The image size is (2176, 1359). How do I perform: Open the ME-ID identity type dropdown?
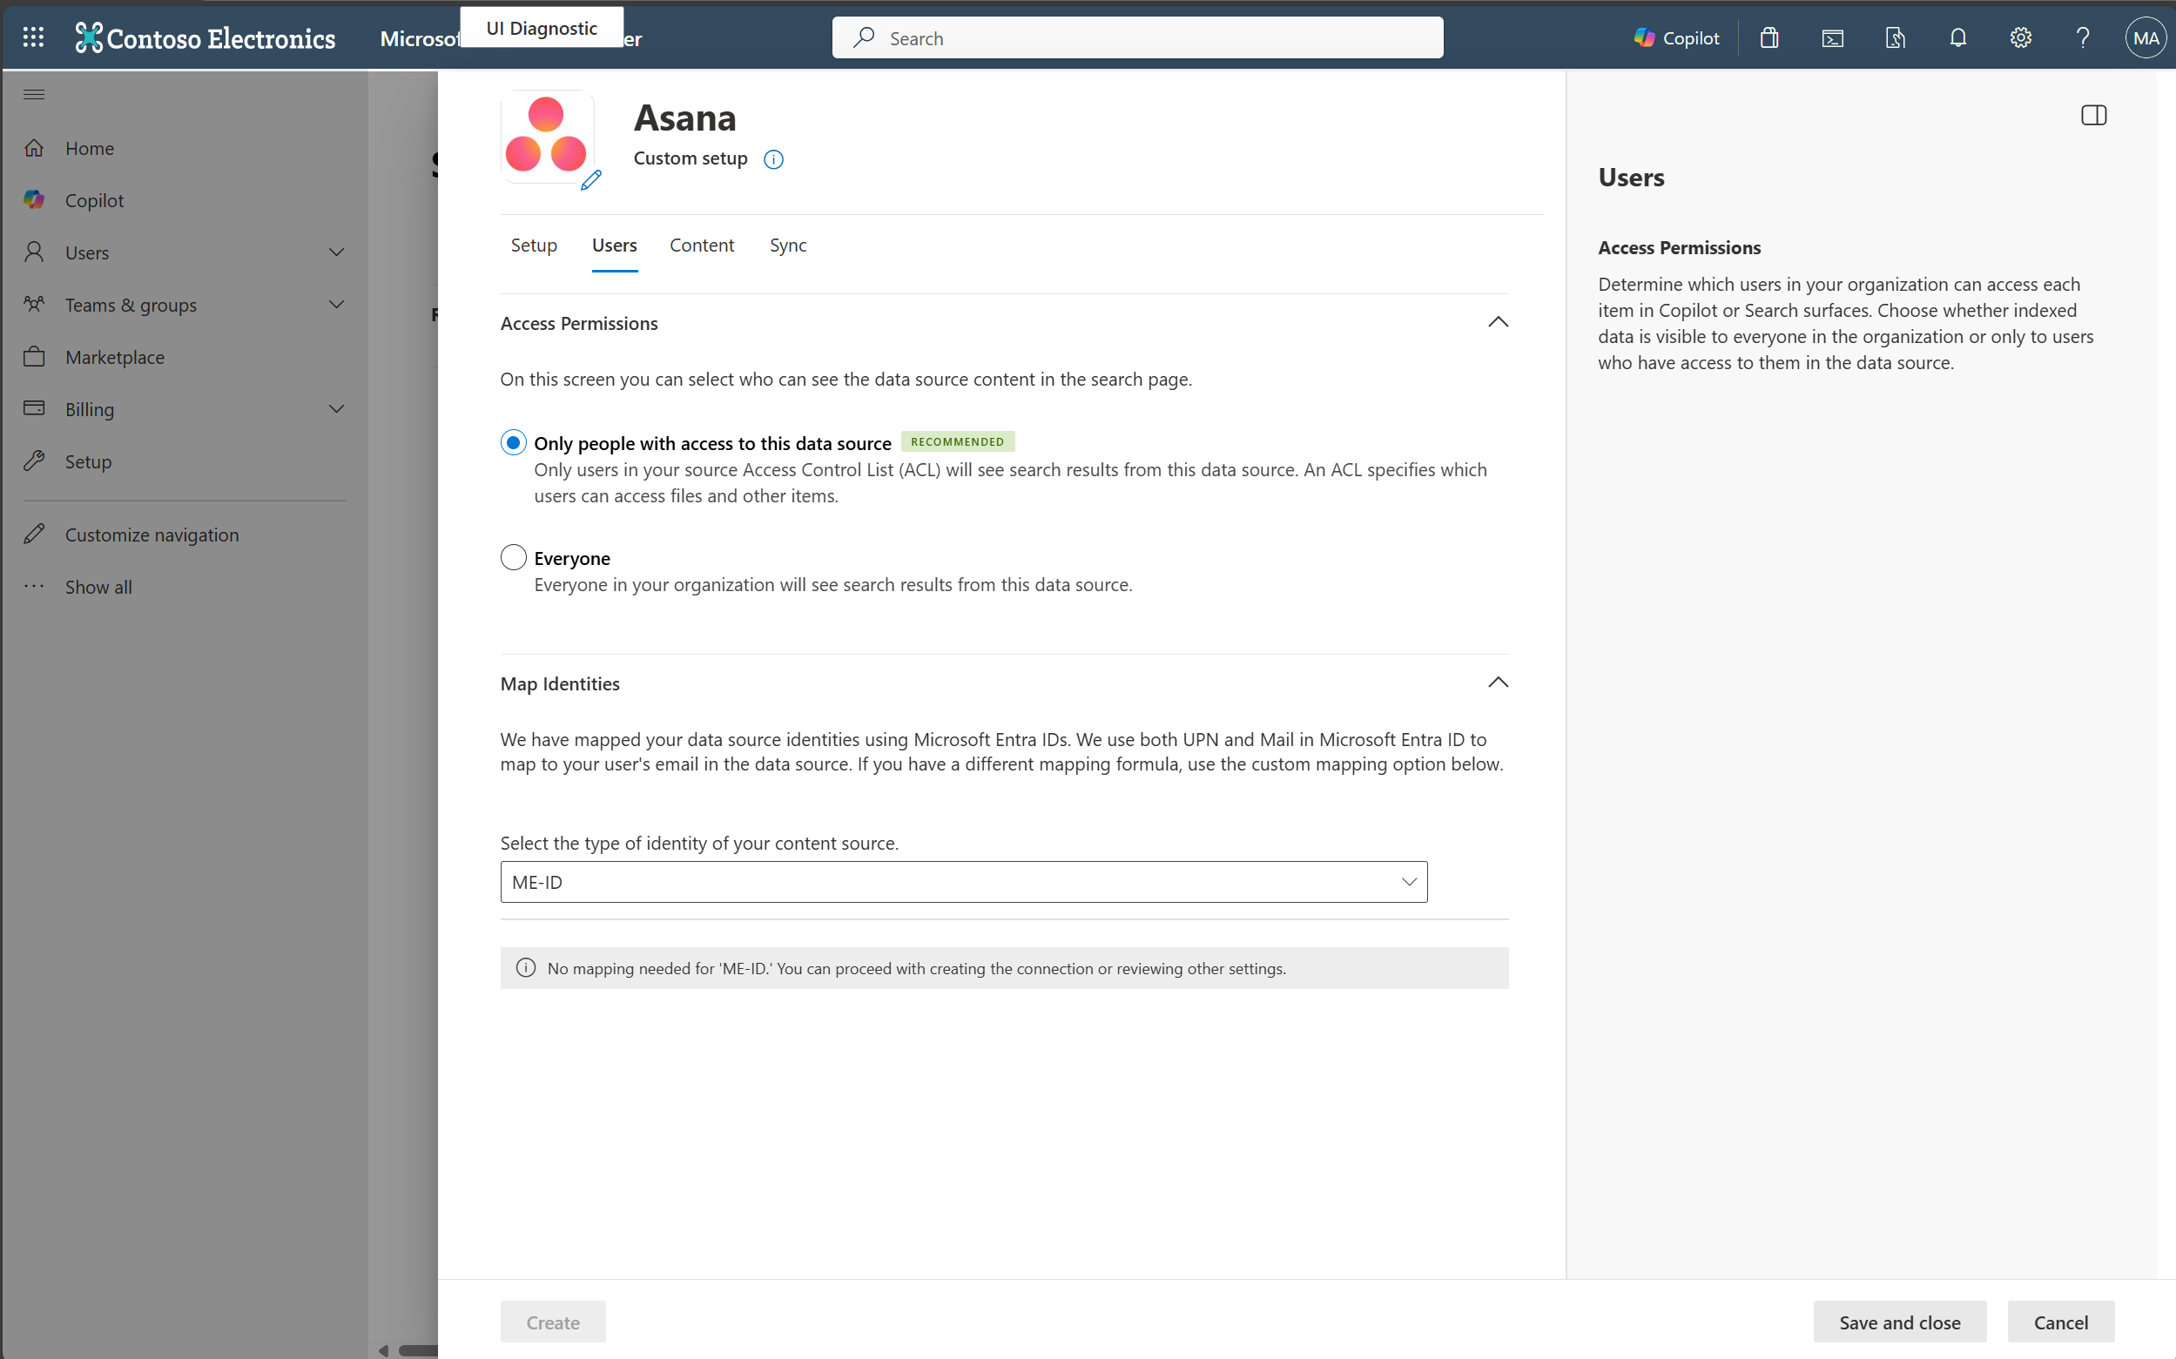point(964,882)
